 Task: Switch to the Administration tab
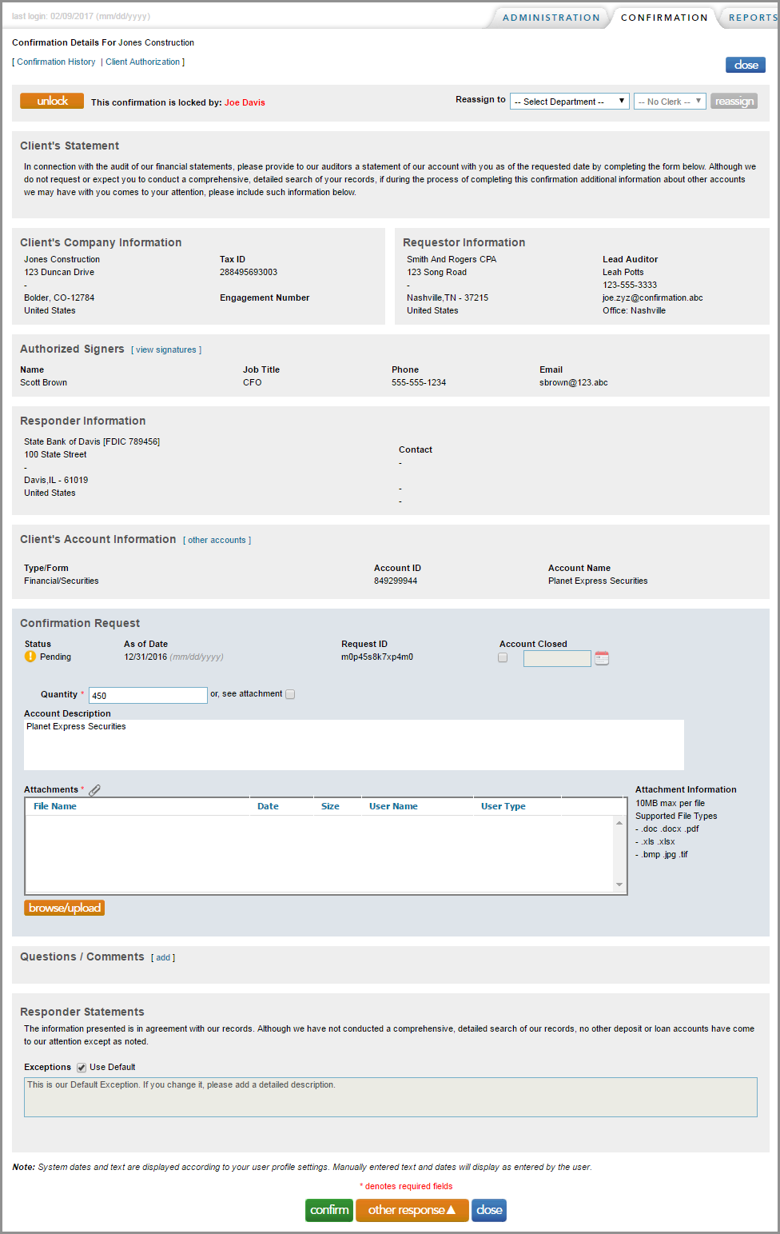[x=551, y=18]
